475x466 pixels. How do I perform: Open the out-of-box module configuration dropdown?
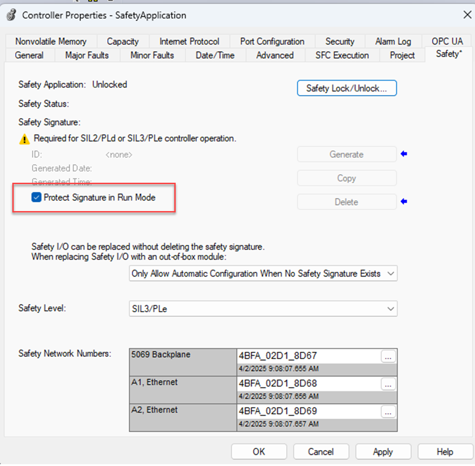(391, 273)
